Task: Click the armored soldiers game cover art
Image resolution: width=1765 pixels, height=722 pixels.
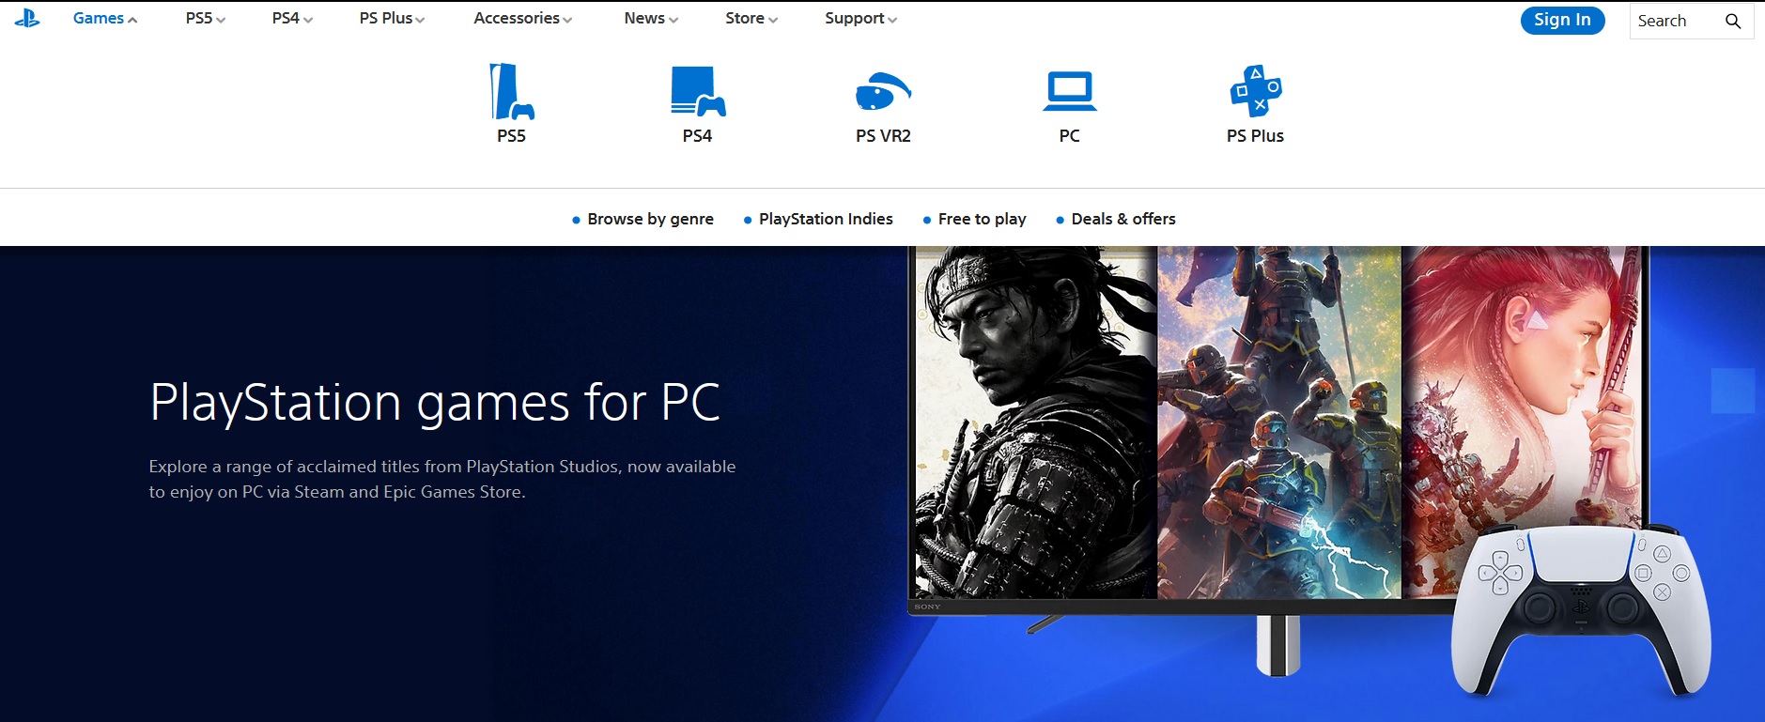Action: pos(1279,422)
